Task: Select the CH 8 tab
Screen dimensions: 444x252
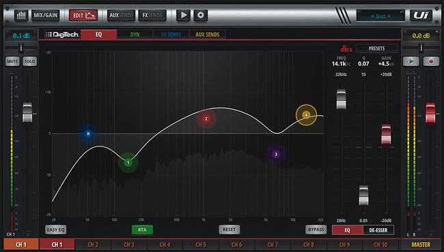Action: (x=309, y=245)
